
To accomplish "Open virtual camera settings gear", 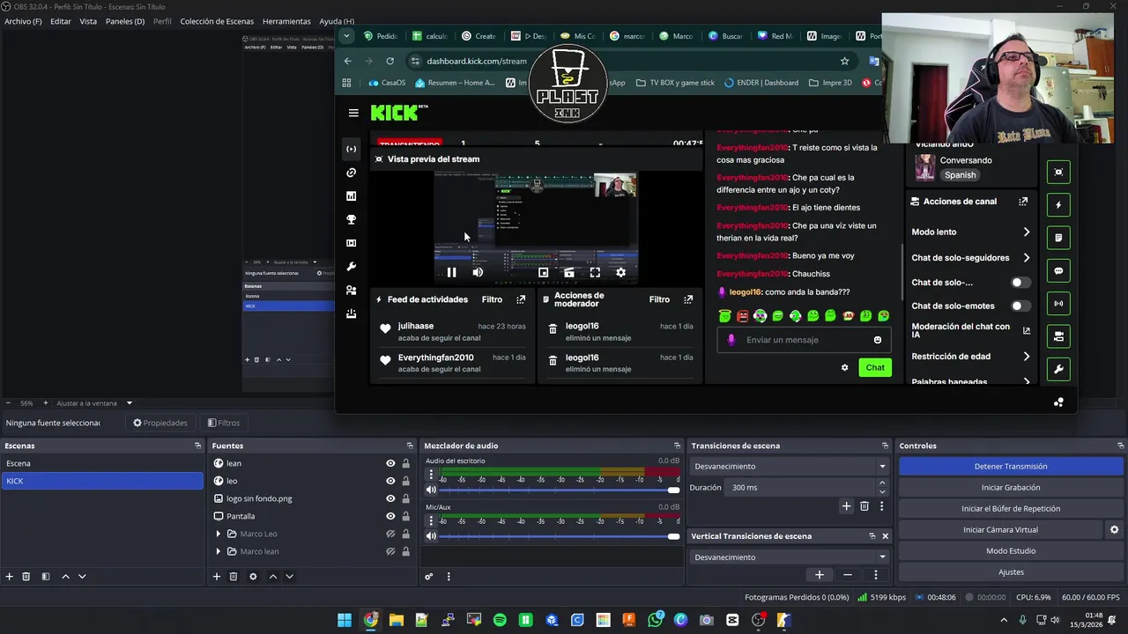I will click(x=1114, y=529).
